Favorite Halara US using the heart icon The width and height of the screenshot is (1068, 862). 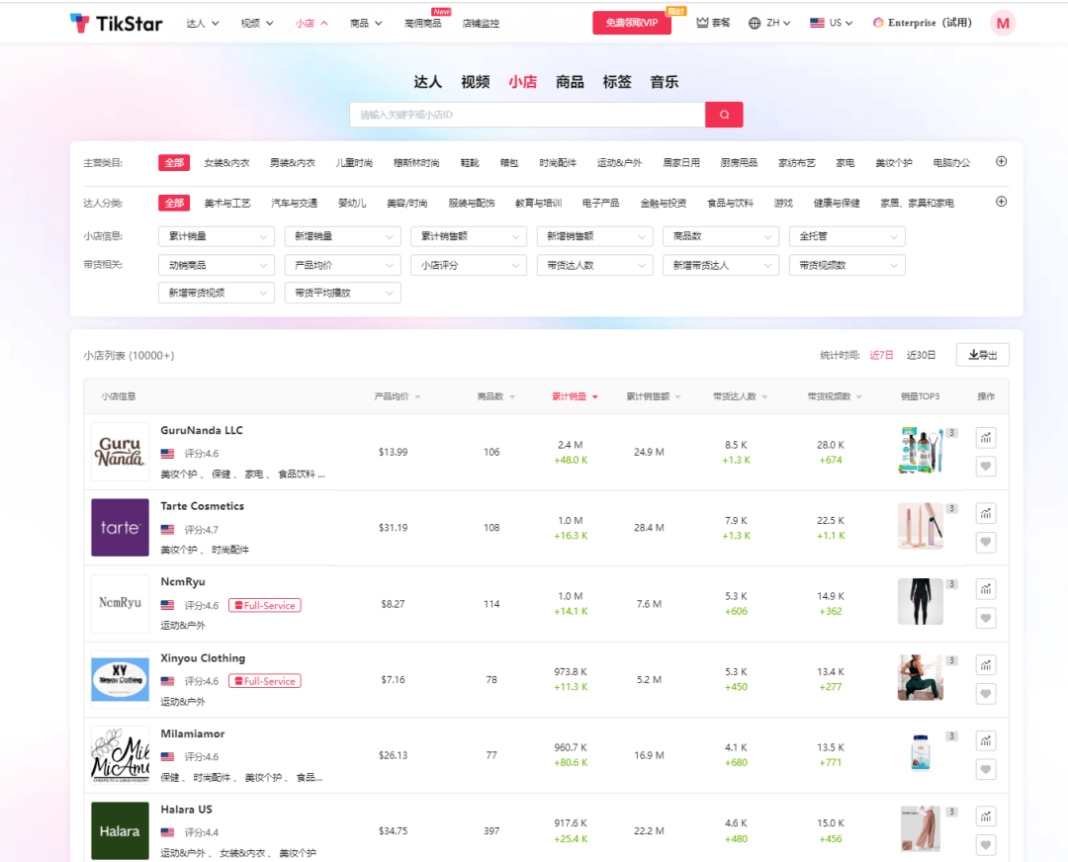tap(985, 844)
